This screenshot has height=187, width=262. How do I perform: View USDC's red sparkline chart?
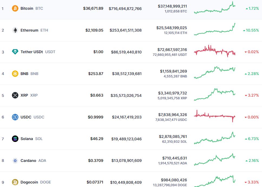(215, 116)
